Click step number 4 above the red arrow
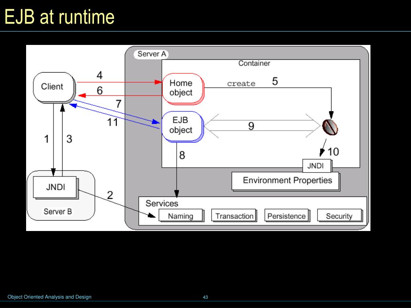 coord(100,75)
